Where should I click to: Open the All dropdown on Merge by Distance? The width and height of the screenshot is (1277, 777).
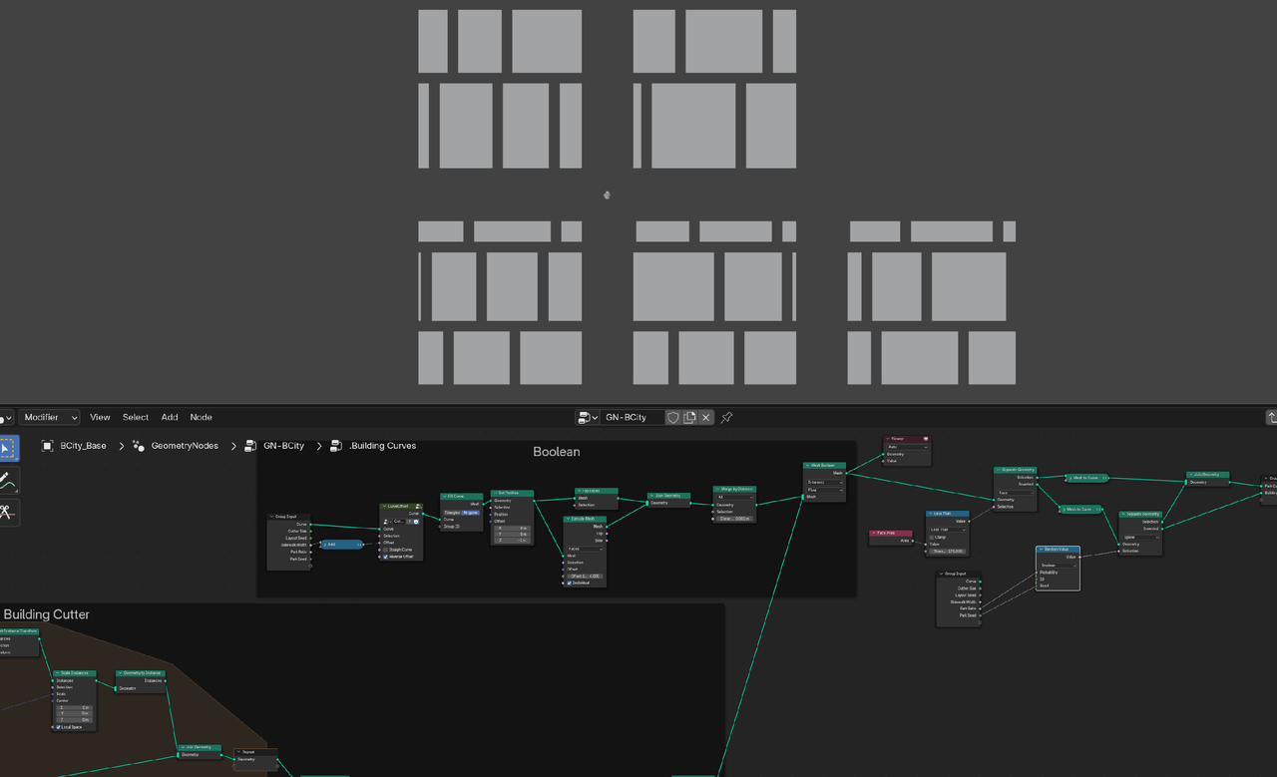[734, 496]
